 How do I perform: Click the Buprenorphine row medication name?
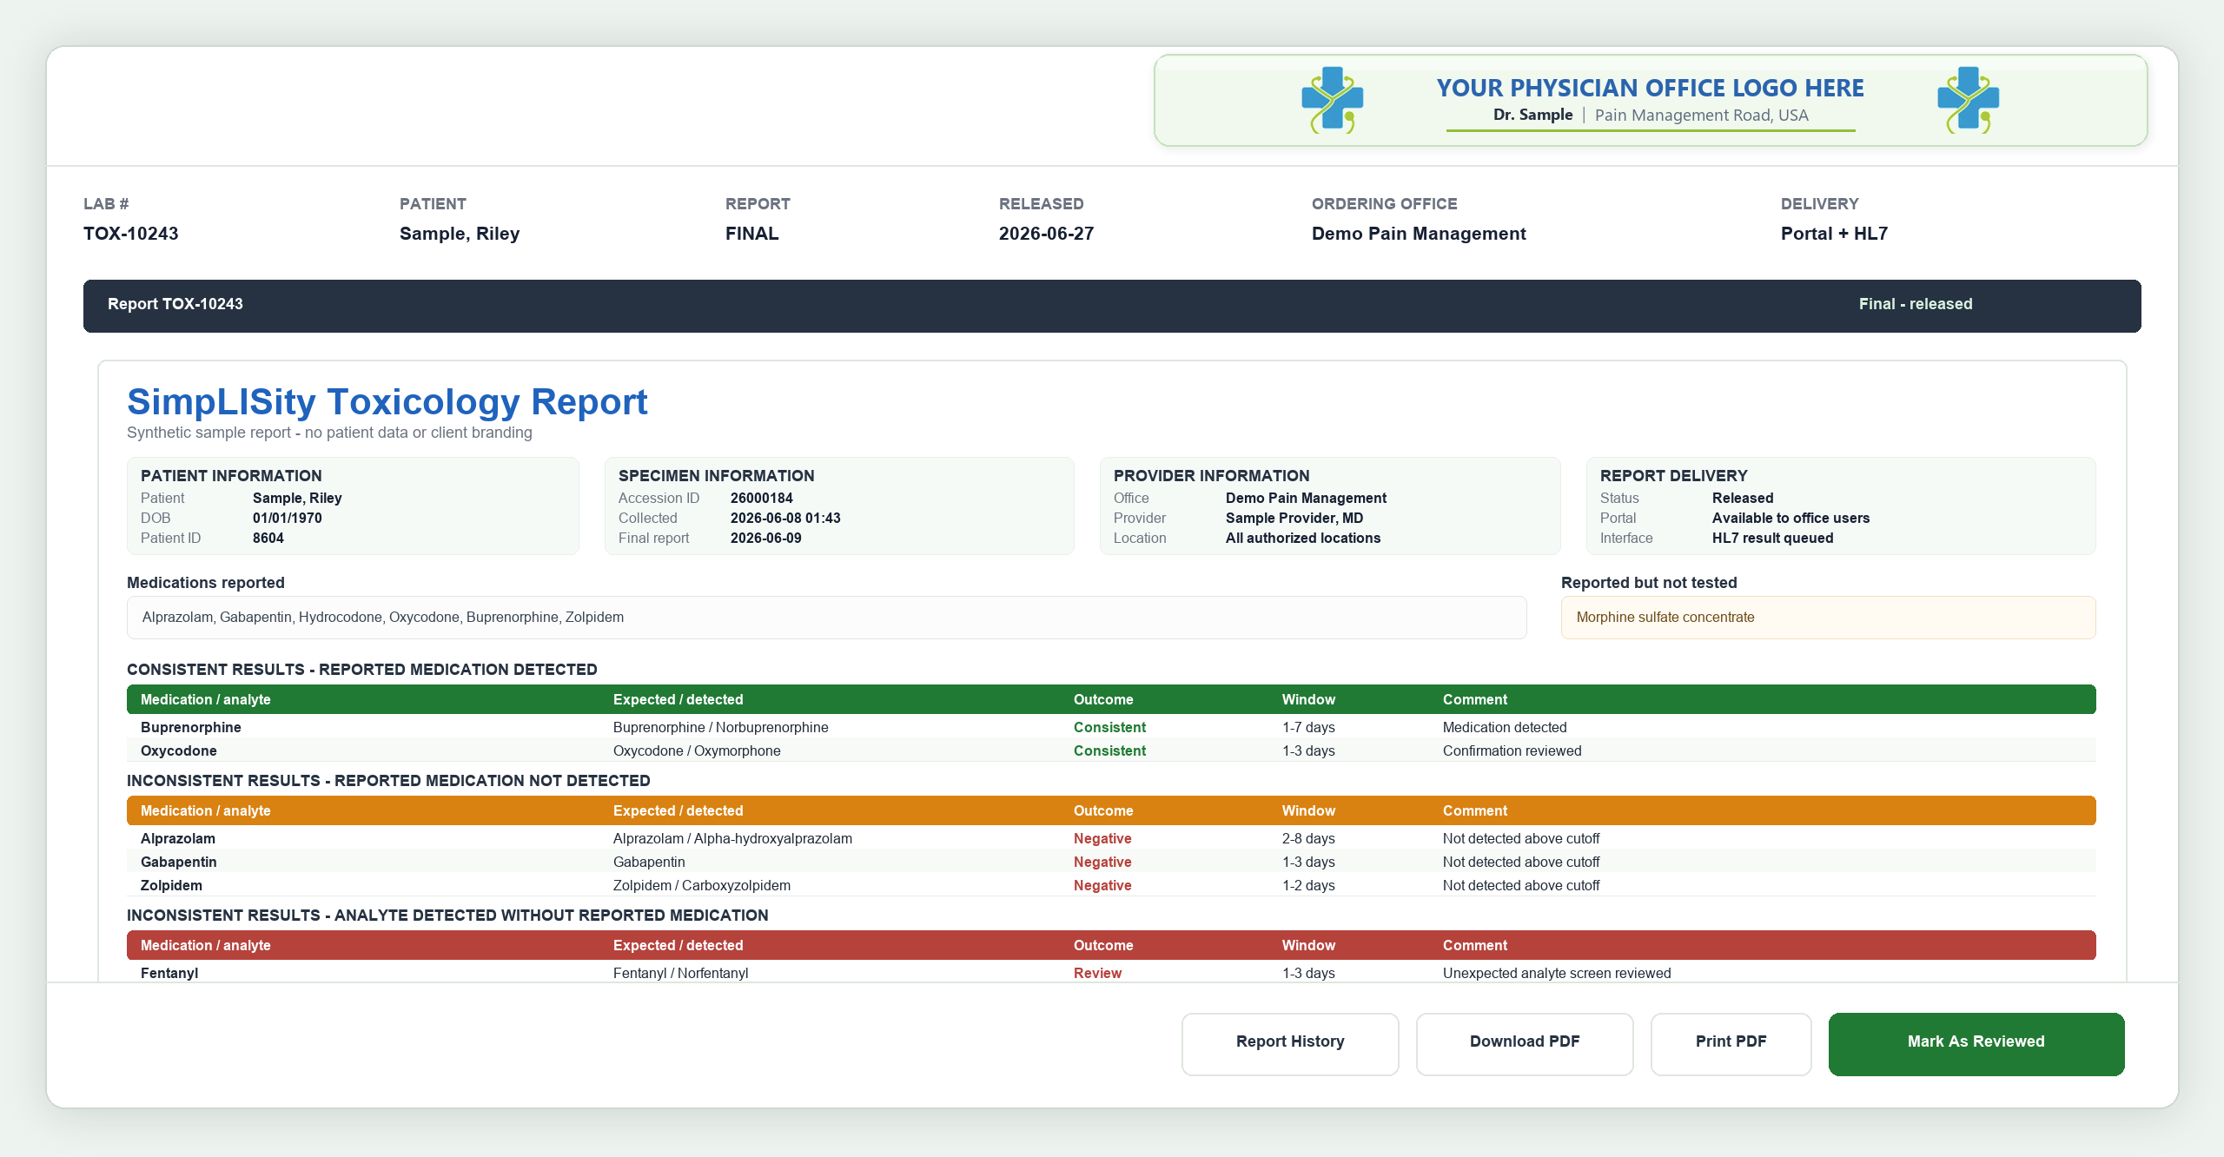(x=191, y=727)
